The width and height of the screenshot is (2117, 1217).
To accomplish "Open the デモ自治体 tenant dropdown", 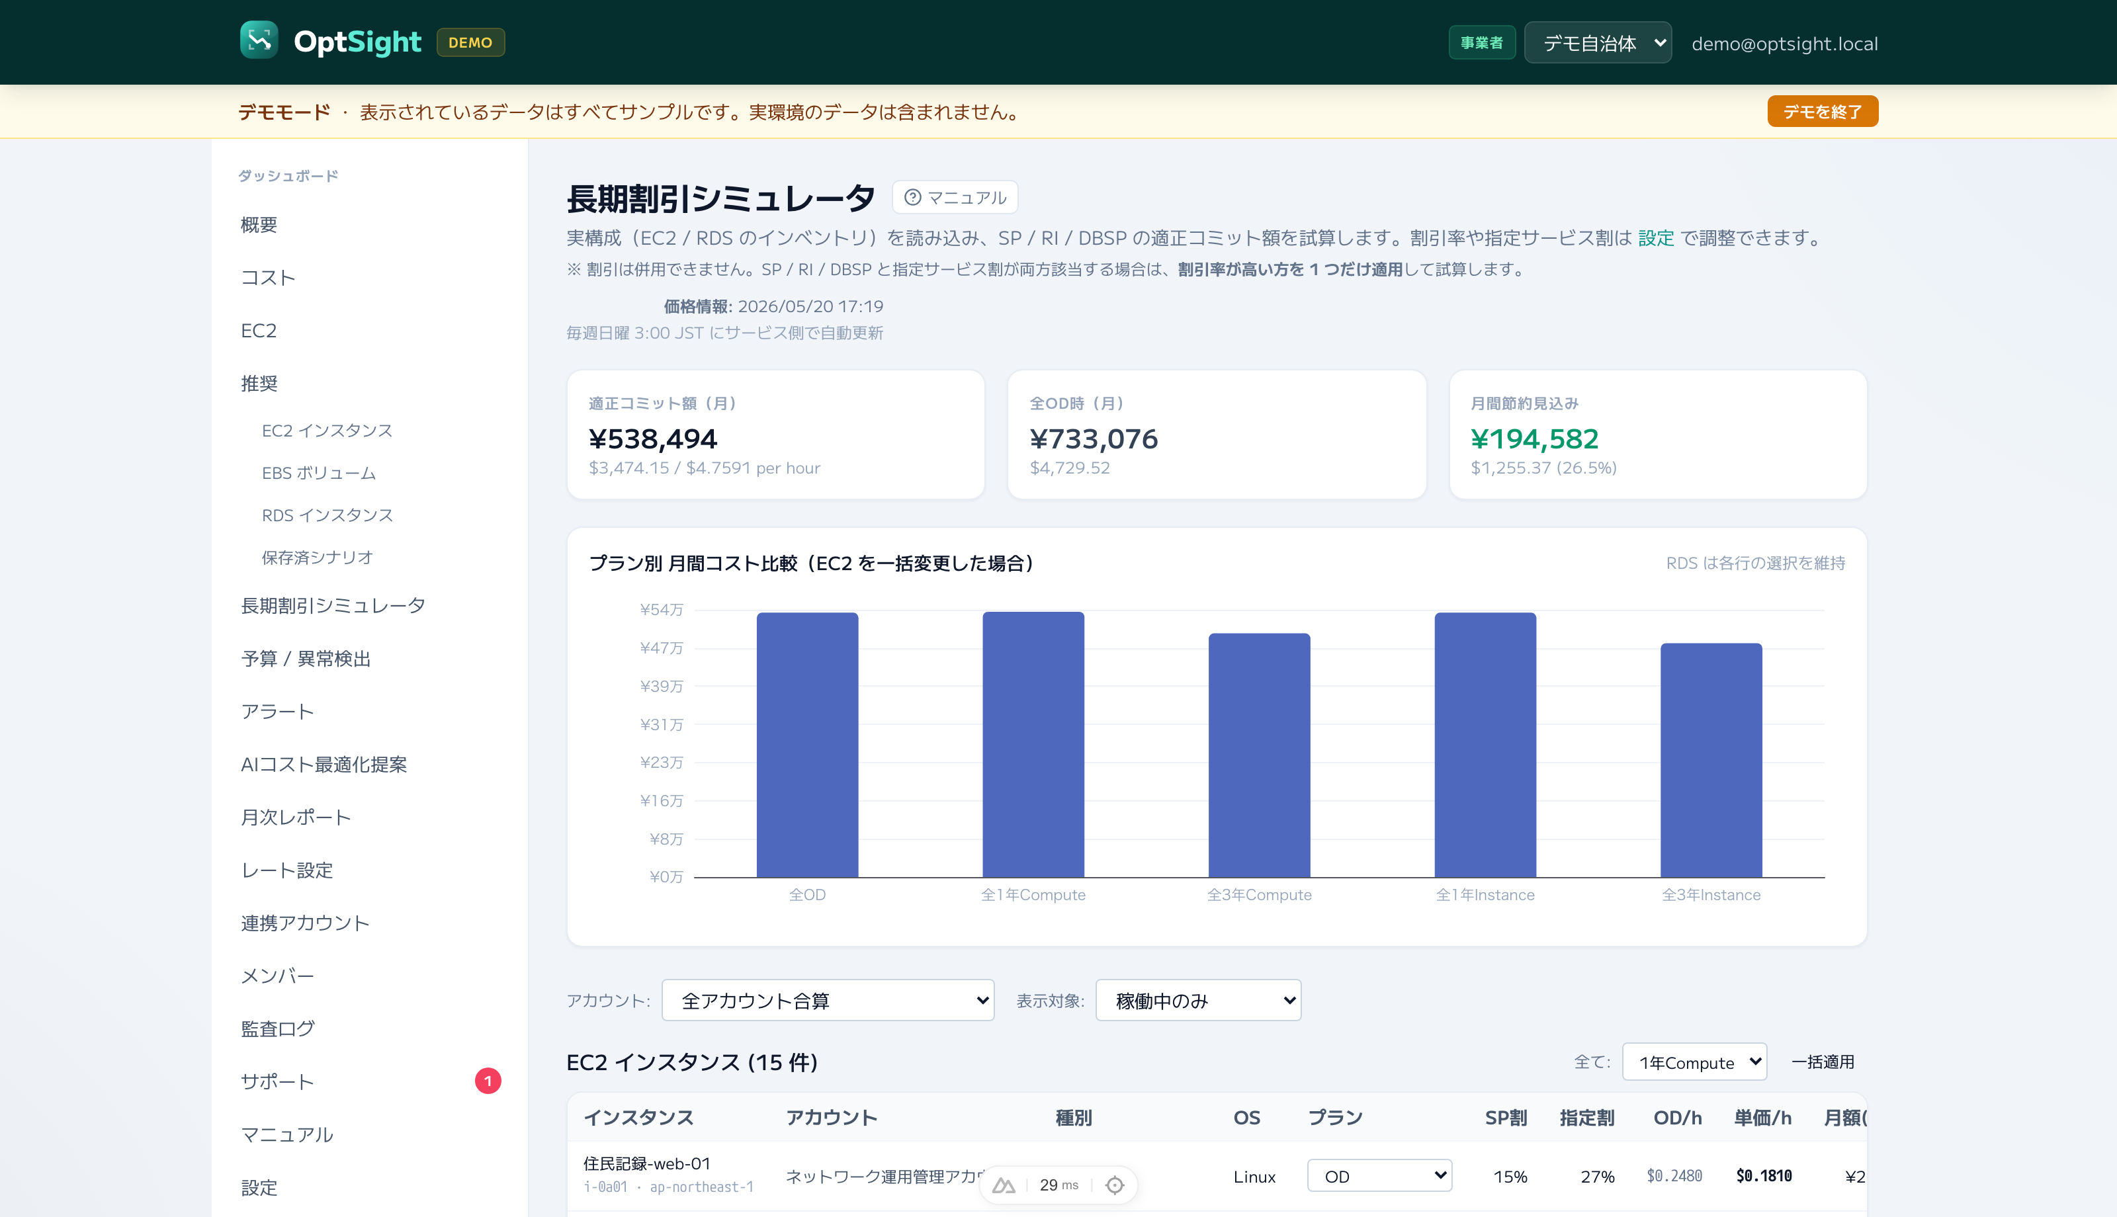I will (1597, 42).
